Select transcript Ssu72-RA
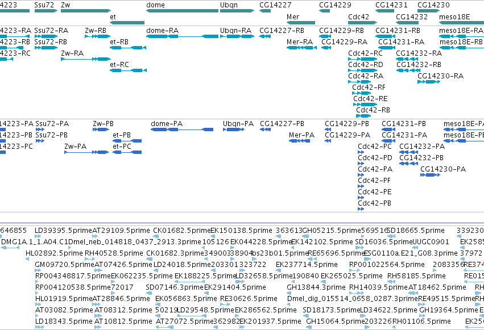The image size is (484, 330). [46, 36]
